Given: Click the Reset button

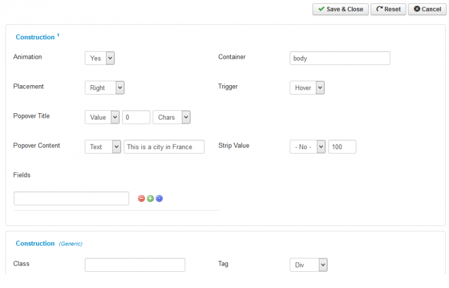Looking at the screenshot, I should (x=388, y=9).
